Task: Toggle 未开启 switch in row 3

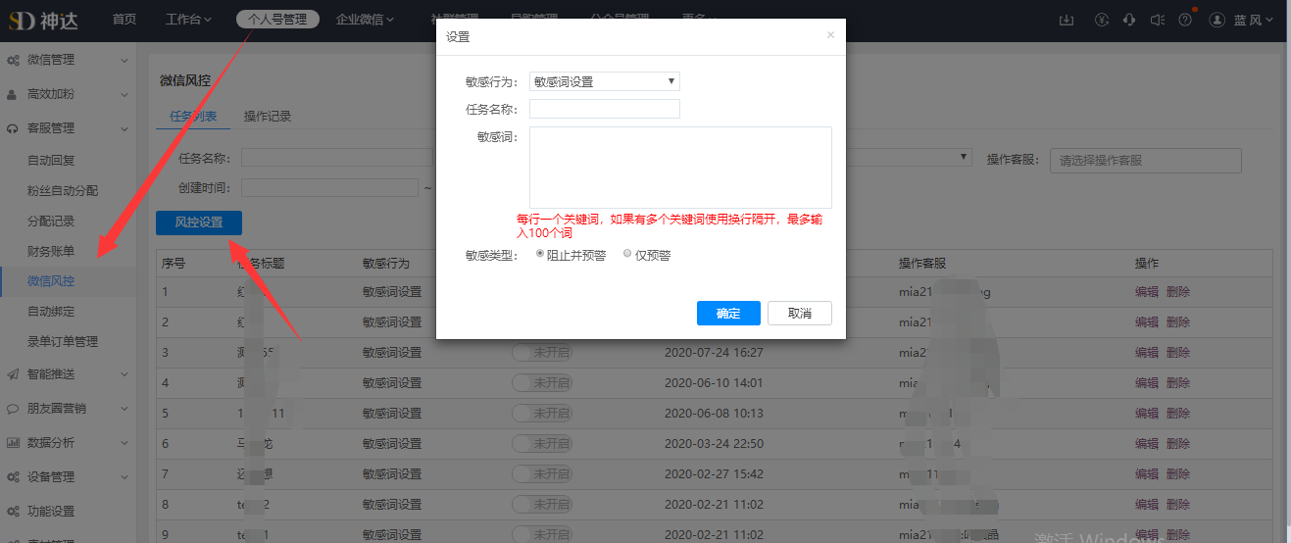Action: click(540, 352)
